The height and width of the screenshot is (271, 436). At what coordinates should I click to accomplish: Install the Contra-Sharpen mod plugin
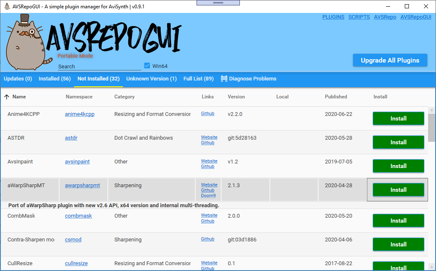398,244
